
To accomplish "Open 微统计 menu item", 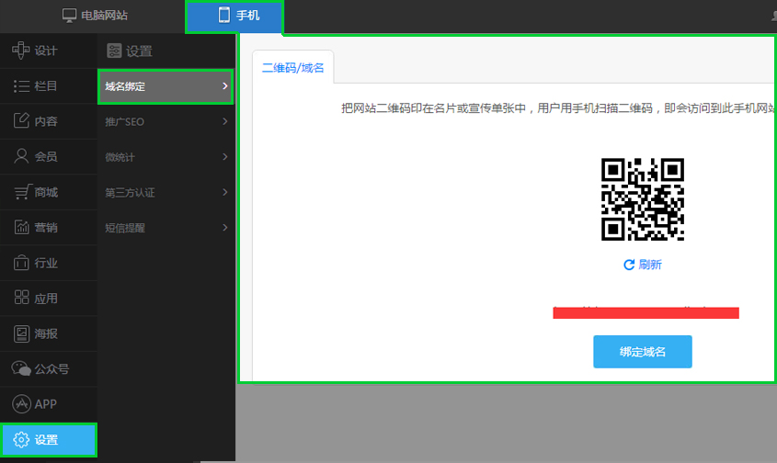I will (x=166, y=157).
